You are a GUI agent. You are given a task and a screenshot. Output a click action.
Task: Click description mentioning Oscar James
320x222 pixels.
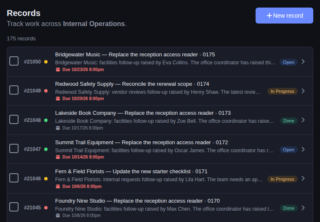164,151
